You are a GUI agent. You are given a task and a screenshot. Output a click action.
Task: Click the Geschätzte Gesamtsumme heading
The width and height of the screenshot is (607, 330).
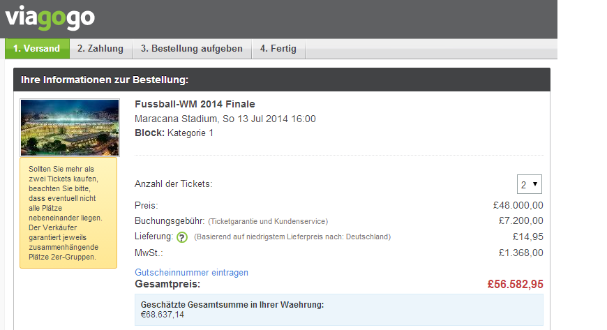coord(232,305)
